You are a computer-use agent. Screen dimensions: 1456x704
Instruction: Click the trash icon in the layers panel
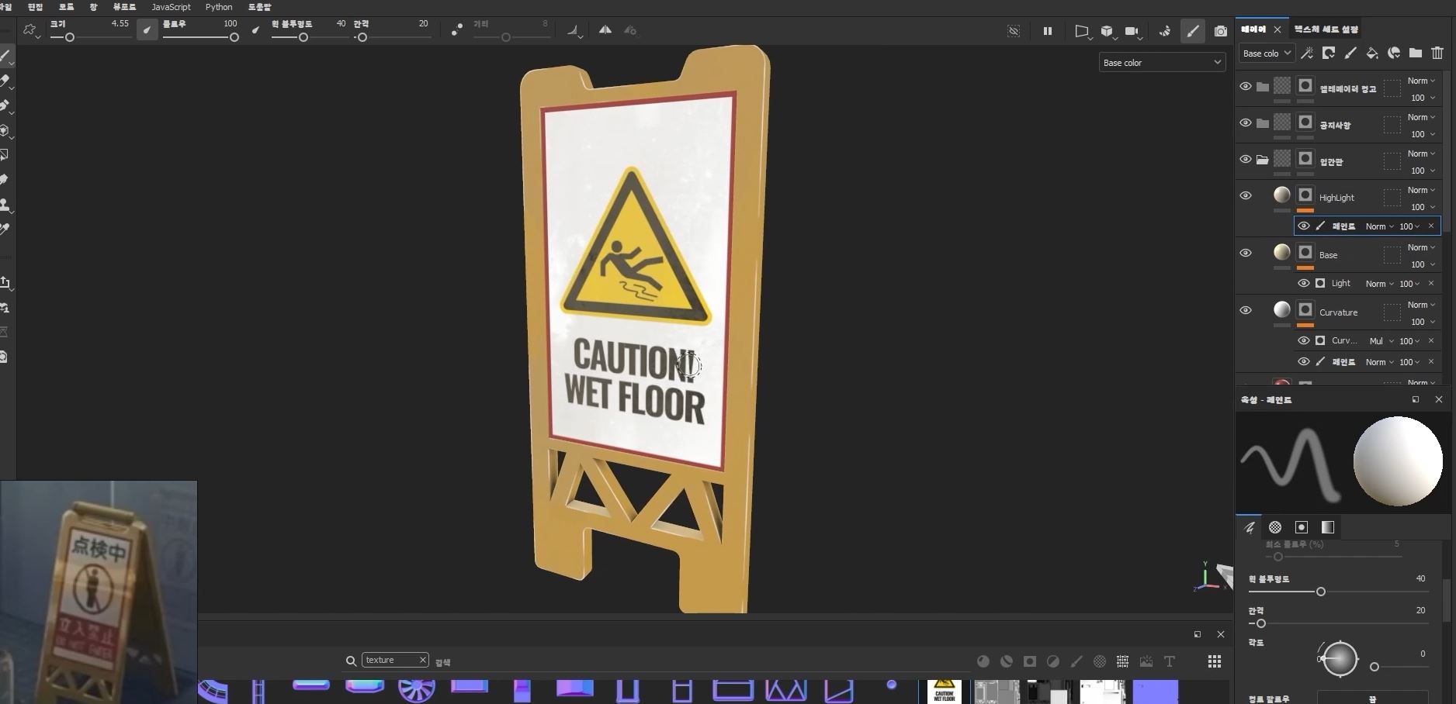click(1437, 53)
